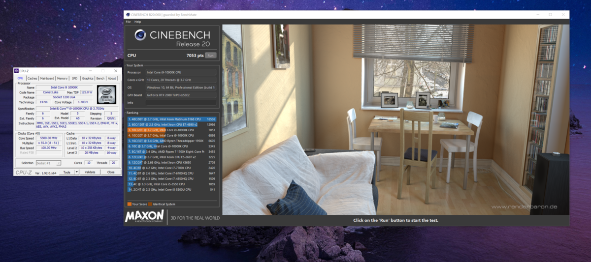
Task: Click the Bus Speed value 100.00 MHz
Action: pos(49,147)
